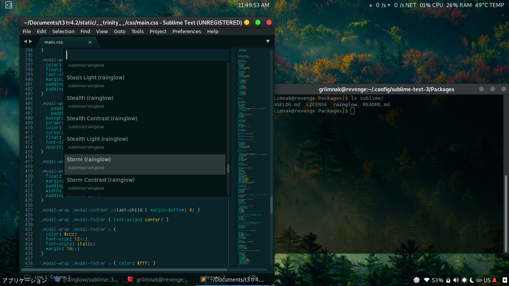Open the File menu

click(27, 31)
